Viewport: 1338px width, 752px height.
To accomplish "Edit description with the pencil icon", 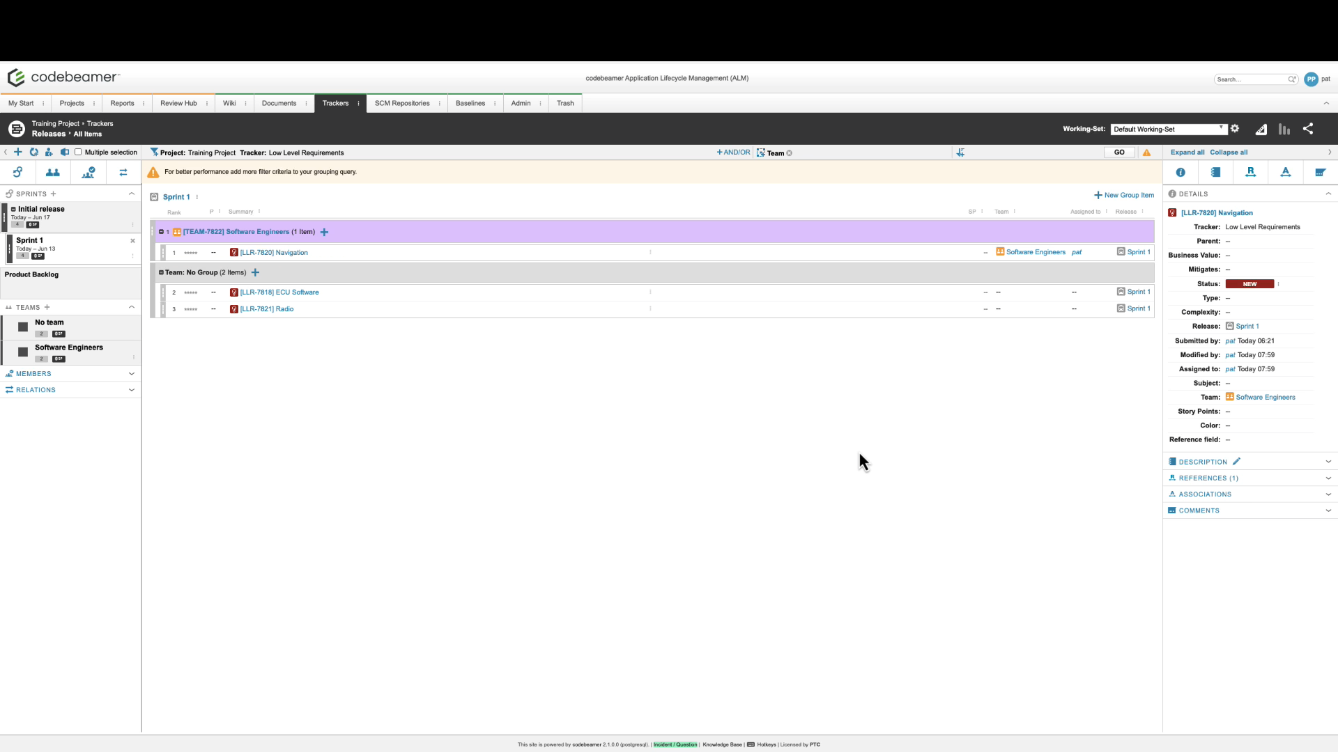I will [x=1236, y=461].
